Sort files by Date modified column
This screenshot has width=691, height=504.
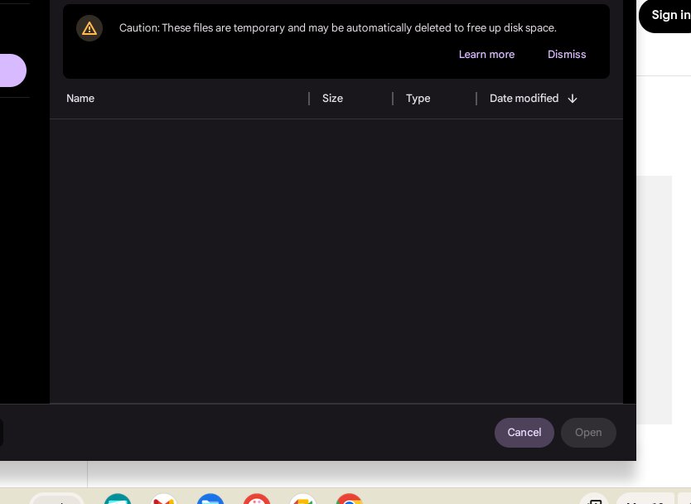[524, 99]
